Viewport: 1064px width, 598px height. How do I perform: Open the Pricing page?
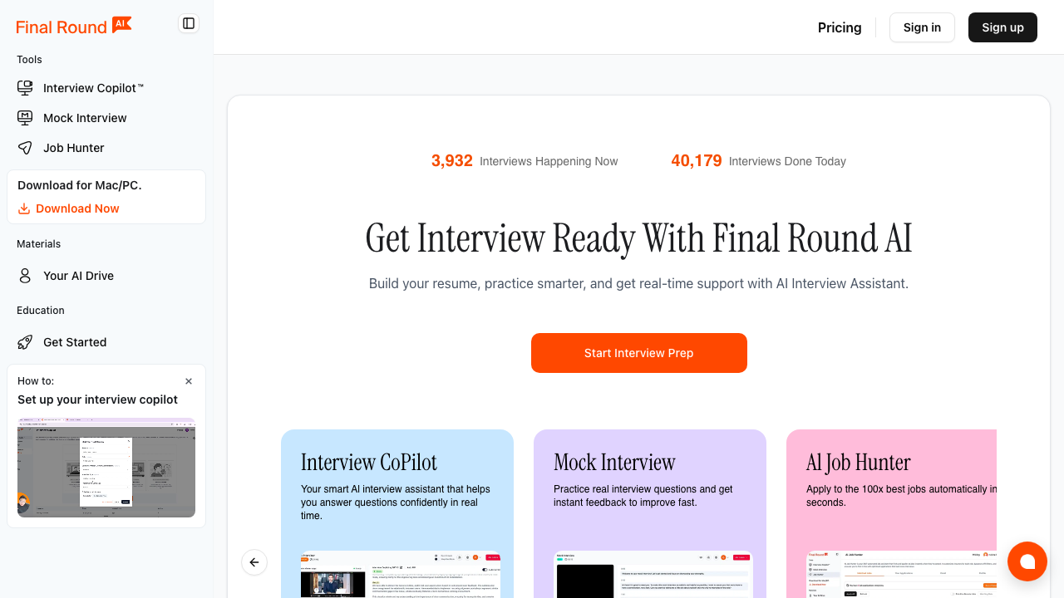840,27
